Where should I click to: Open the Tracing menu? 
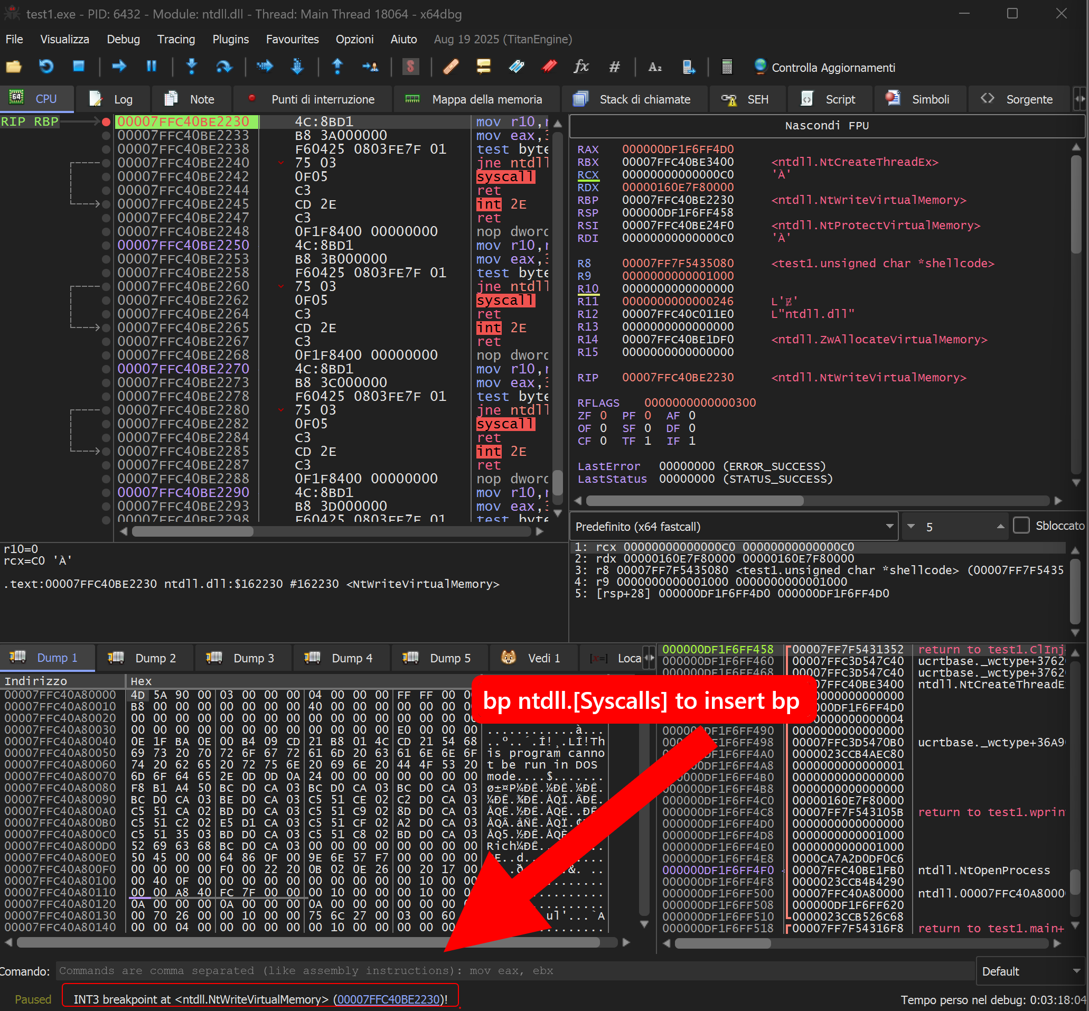[x=176, y=39]
